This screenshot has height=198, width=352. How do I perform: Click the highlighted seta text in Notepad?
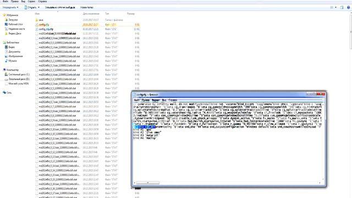(x=144, y=127)
